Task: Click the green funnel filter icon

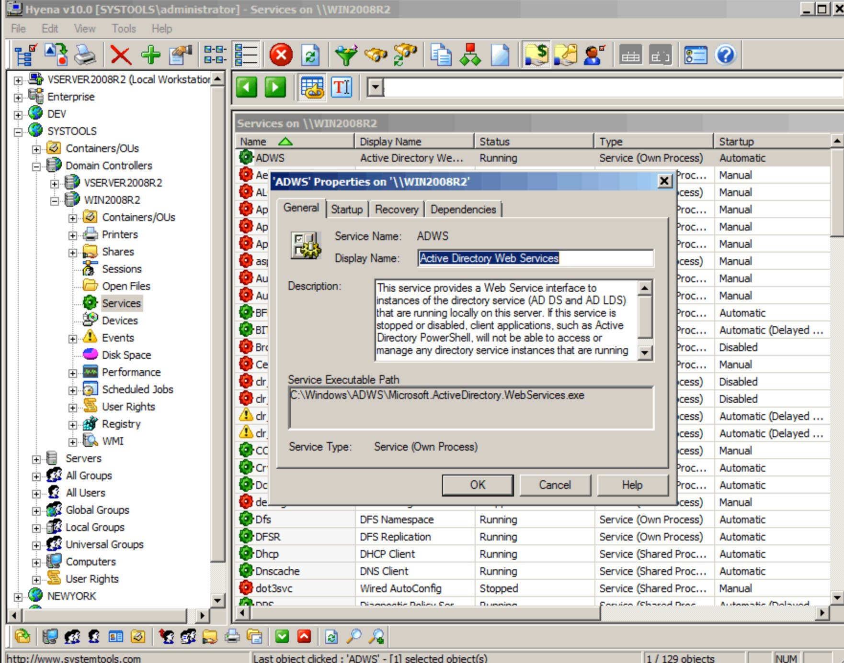Action: click(345, 55)
